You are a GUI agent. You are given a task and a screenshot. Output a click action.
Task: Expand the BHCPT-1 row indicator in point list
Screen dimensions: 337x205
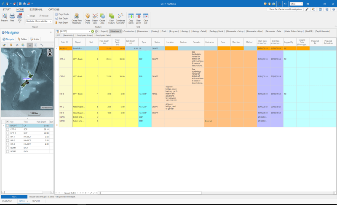[x=3, y=126]
